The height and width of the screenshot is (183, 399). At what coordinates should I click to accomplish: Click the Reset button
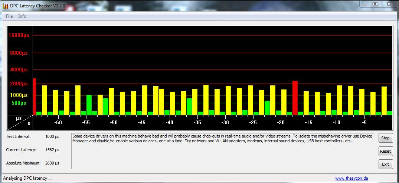tap(385, 151)
